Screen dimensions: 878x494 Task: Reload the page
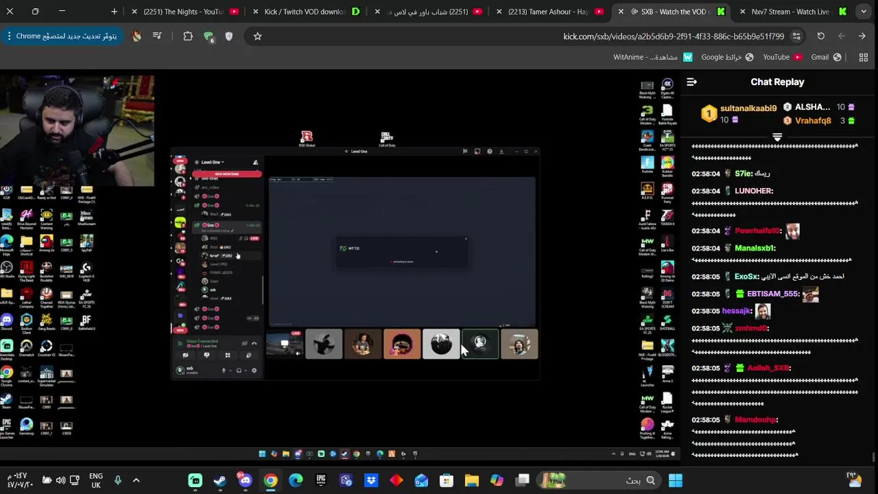820,36
